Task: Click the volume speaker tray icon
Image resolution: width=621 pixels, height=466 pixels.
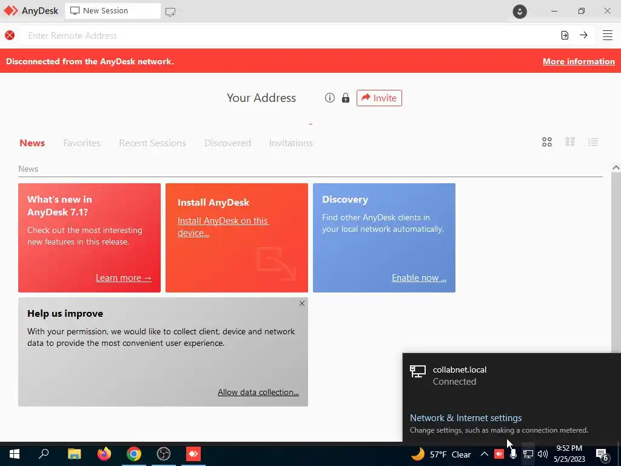Action: point(543,454)
